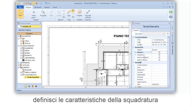The width and height of the screenshot is (191, 107).
Task: Click the Incolla clipboard icon
Action: [x=59, y=13]
